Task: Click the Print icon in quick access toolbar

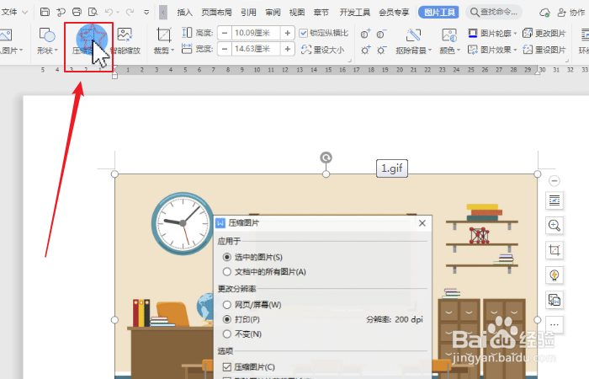Action: [77, 12]
